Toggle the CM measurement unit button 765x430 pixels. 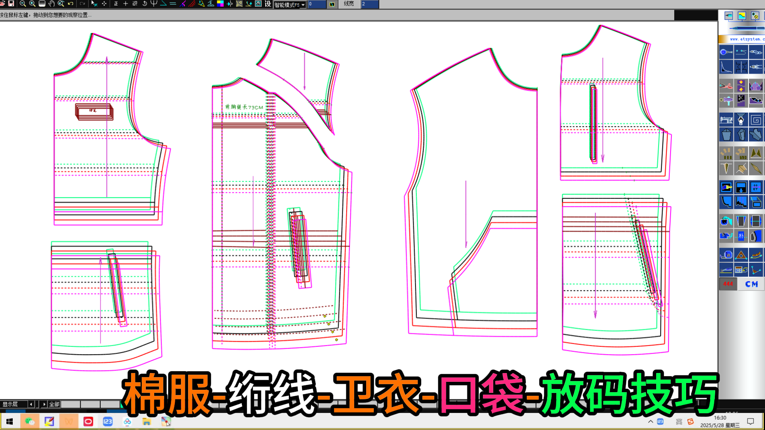(x=751, y=284)
